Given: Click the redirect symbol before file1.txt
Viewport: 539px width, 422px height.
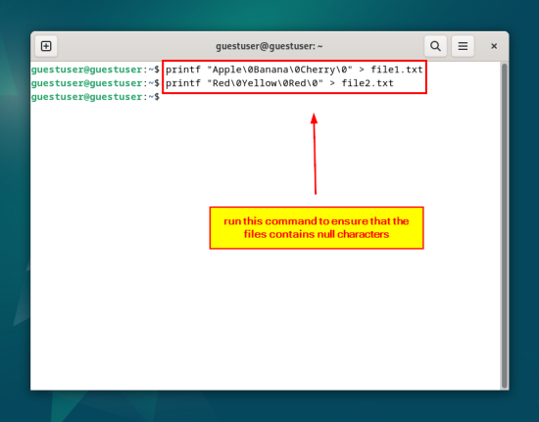Looking at the screenshot, I should 362,70.
